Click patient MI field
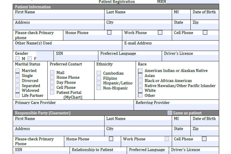 click(x=181, y=16)
